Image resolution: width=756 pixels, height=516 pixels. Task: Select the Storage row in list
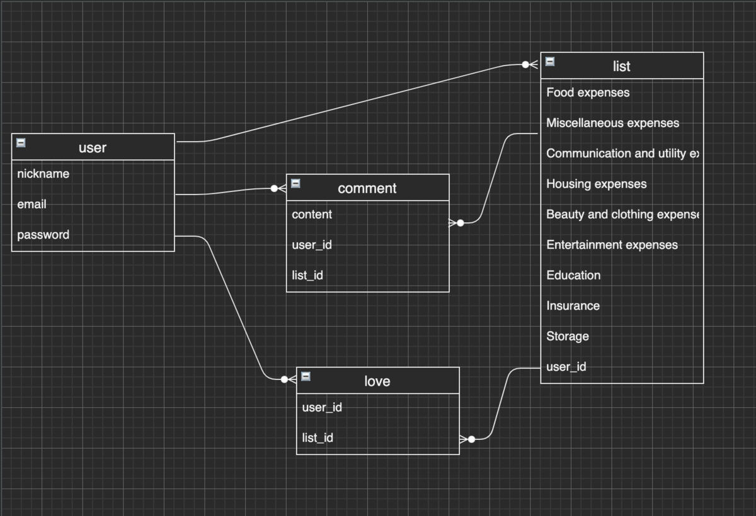coord(622,336)
